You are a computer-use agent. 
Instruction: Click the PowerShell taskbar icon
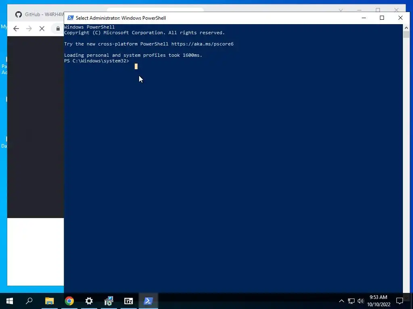[x=148, y=301]
